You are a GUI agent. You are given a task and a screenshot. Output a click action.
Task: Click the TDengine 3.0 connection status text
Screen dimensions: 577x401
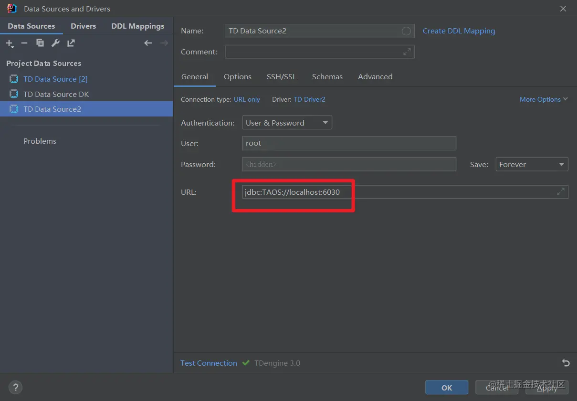coord(277,363)
